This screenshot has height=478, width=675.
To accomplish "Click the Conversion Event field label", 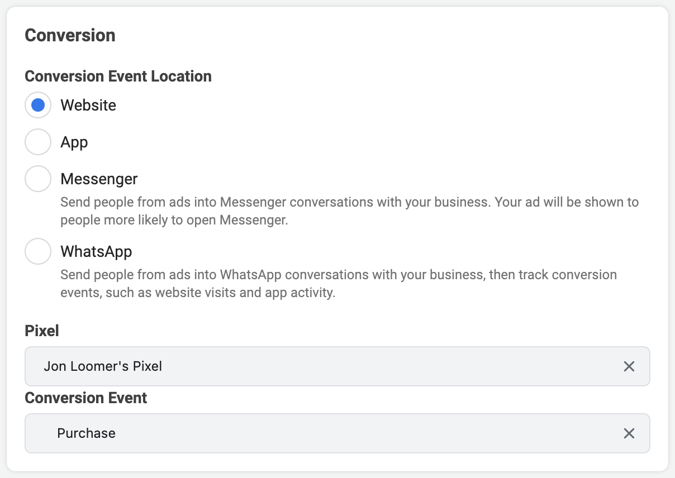I will [x=86, y=398].
